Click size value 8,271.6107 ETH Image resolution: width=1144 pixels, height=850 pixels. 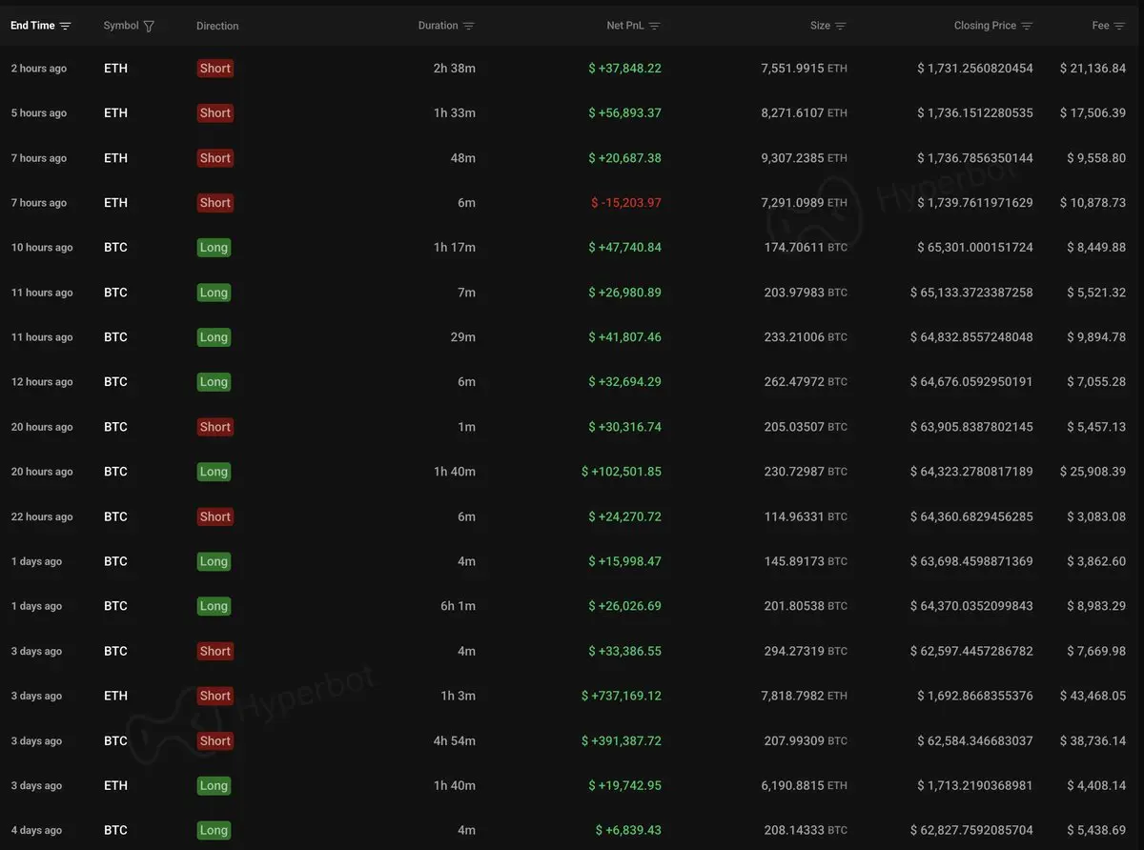[x=804, y=112]
